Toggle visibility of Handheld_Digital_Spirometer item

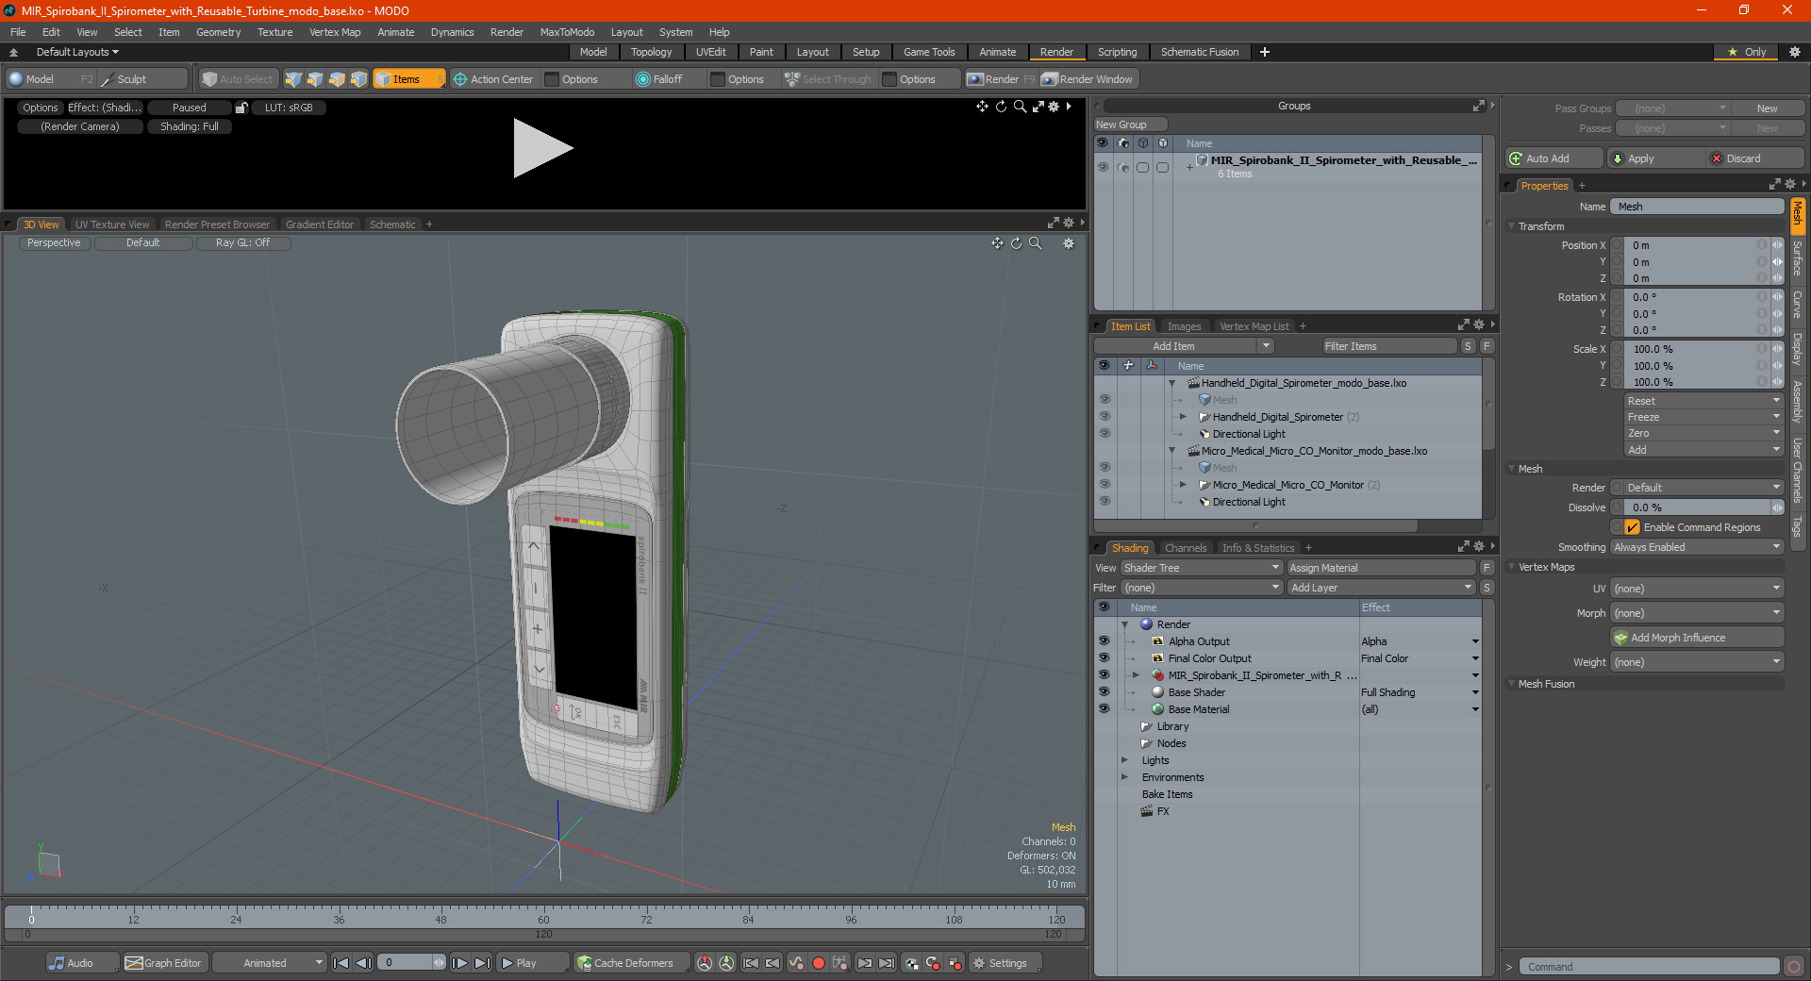tap(1104, 417)
